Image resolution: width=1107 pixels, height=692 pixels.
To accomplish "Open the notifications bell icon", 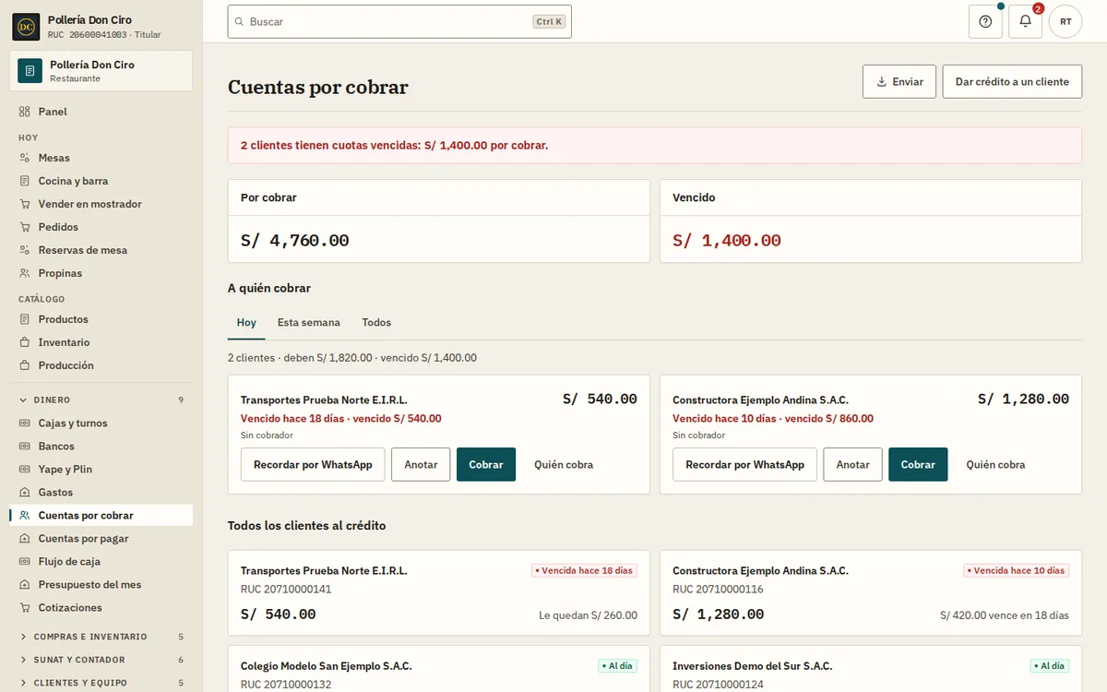I will 1025,21.
